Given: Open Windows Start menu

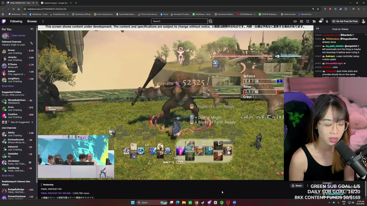Looking at the screenshot, I should pyautogui.click(x=133, y=203).
